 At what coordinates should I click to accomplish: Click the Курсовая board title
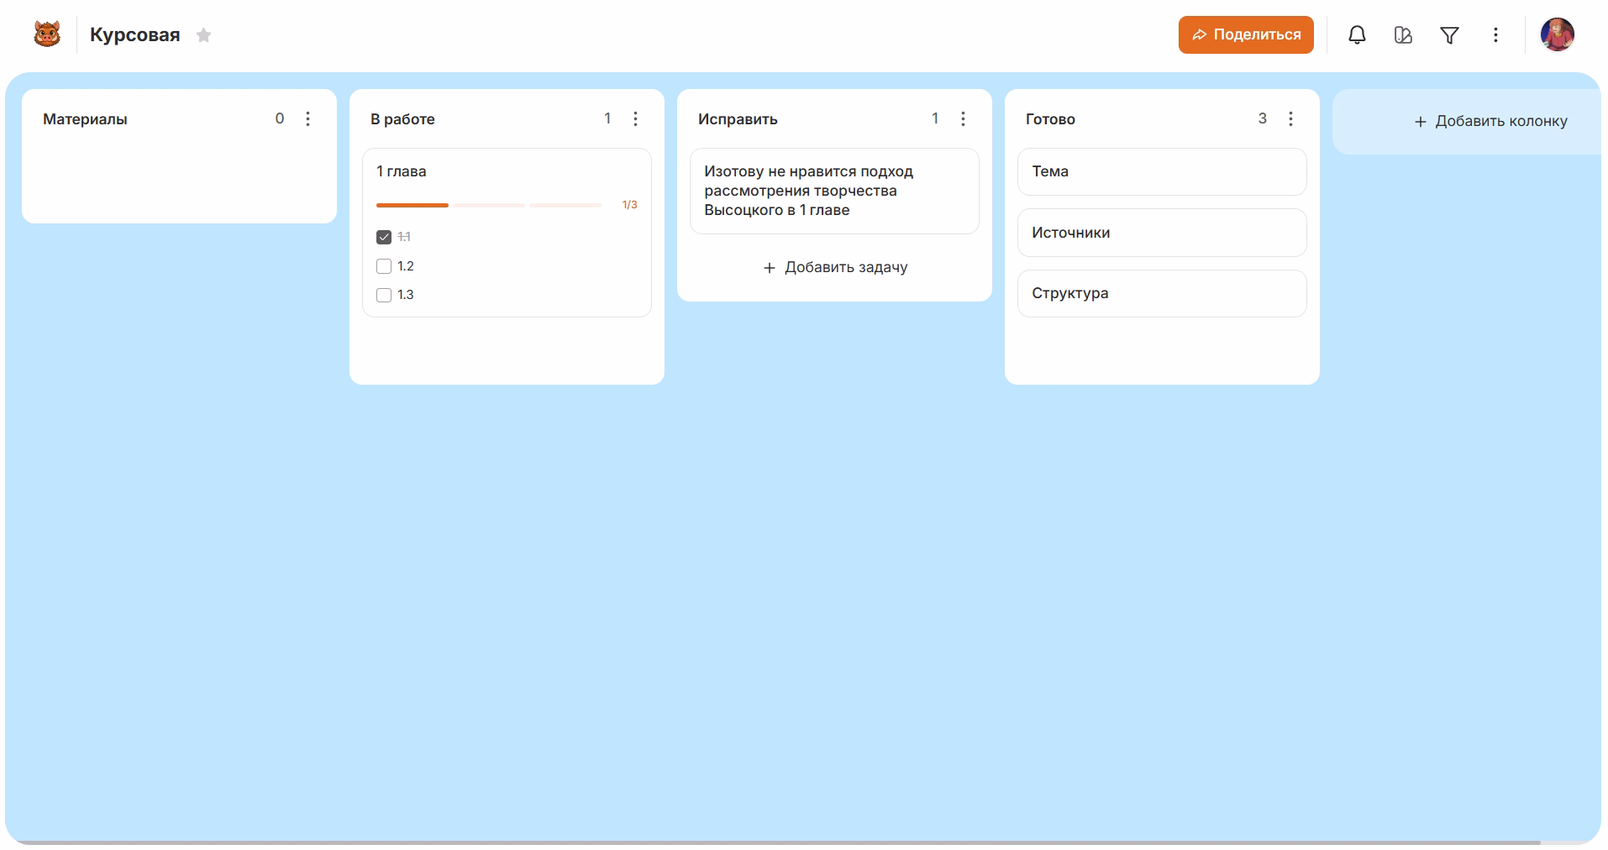[134, 34]
